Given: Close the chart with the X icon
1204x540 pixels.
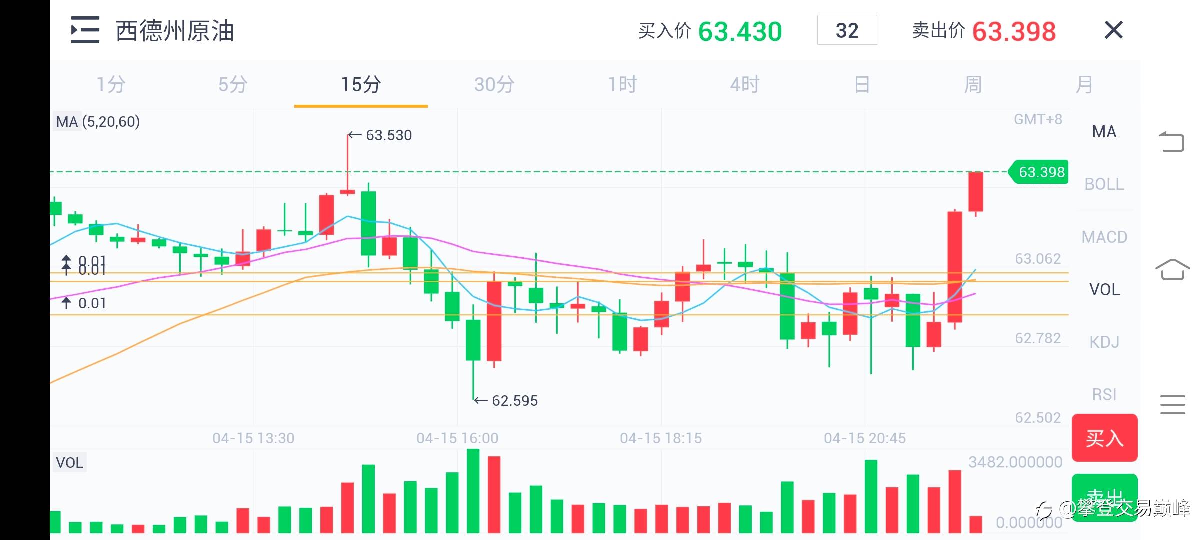Looking at the screenshot, I should click(1113, 30).
